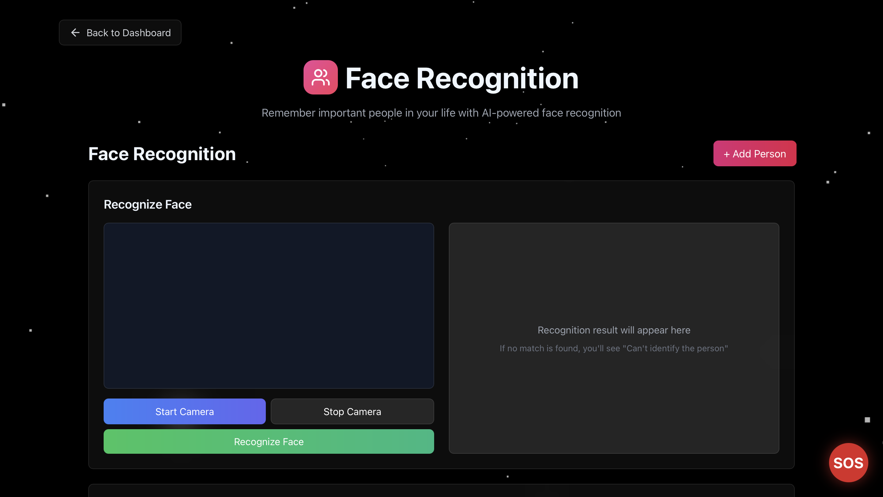
Task: Go back to the Dashboard
Action: pos(120,33)
